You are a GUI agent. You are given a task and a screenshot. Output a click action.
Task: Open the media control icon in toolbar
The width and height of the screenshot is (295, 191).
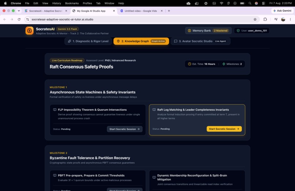[276, 19]
